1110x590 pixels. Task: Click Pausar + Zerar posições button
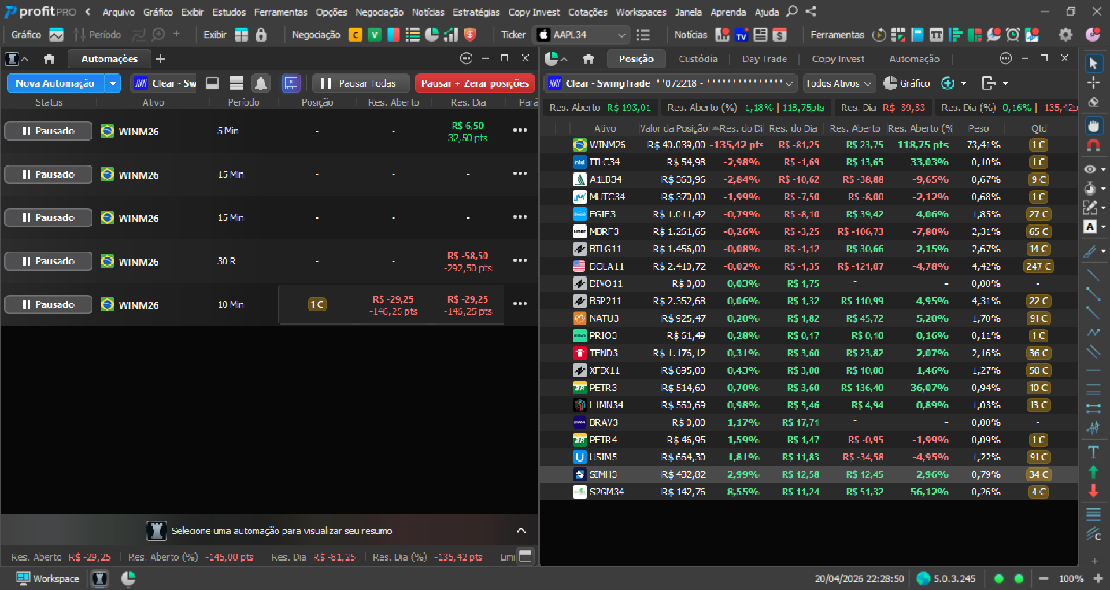pos(475,83)
